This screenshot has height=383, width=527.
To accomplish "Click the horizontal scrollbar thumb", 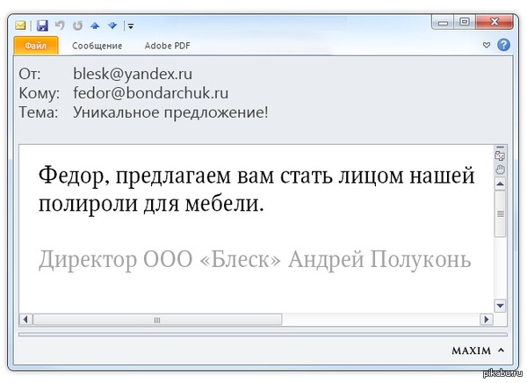I will [156, 320].
